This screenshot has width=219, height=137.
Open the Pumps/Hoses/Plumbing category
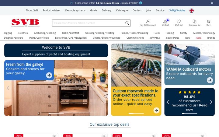pos(134,33)
